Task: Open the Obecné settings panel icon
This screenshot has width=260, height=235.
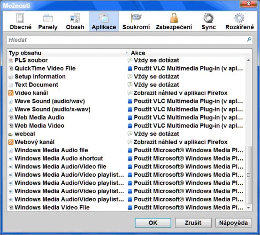Action: tap(20, 18)
